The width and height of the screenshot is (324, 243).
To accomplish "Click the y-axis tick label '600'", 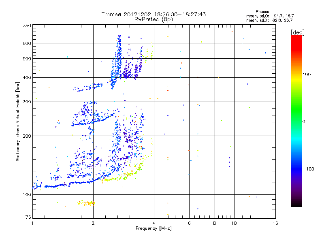I will (27, 43).
